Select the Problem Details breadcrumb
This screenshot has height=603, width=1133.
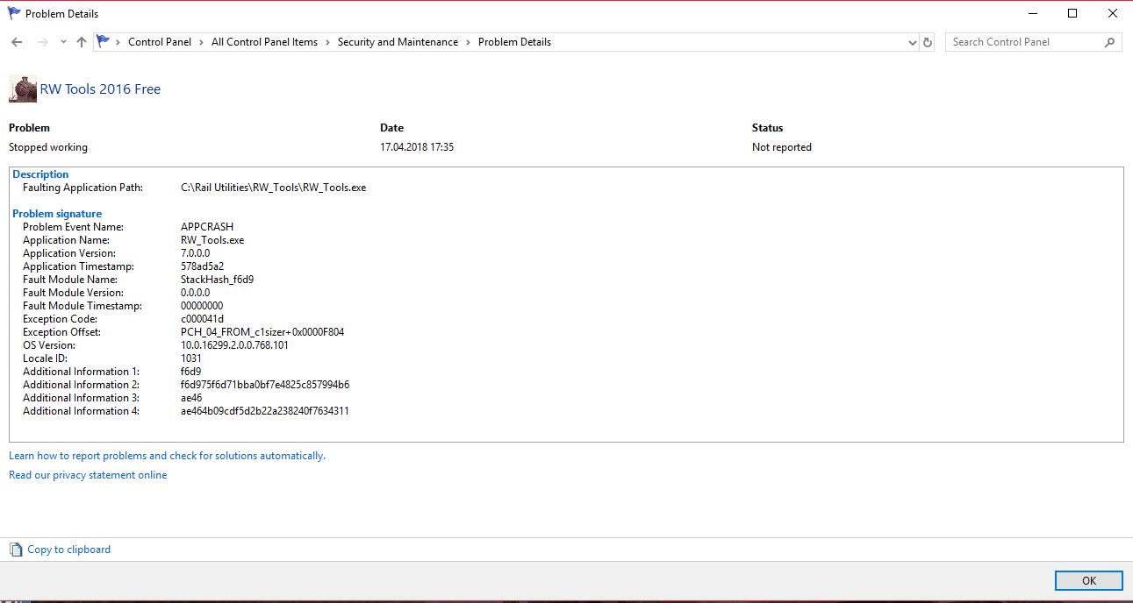(x=514, y=42)
